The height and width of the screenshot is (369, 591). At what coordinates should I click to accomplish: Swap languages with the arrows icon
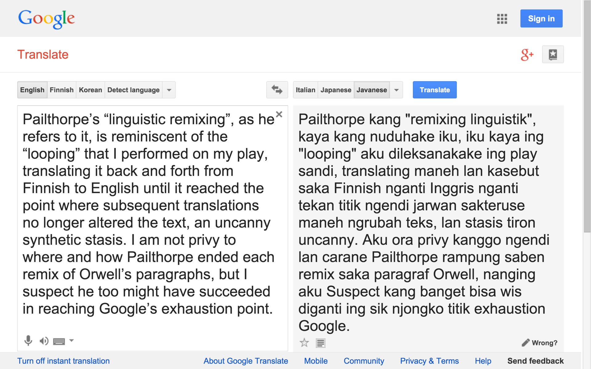[277, 90]
